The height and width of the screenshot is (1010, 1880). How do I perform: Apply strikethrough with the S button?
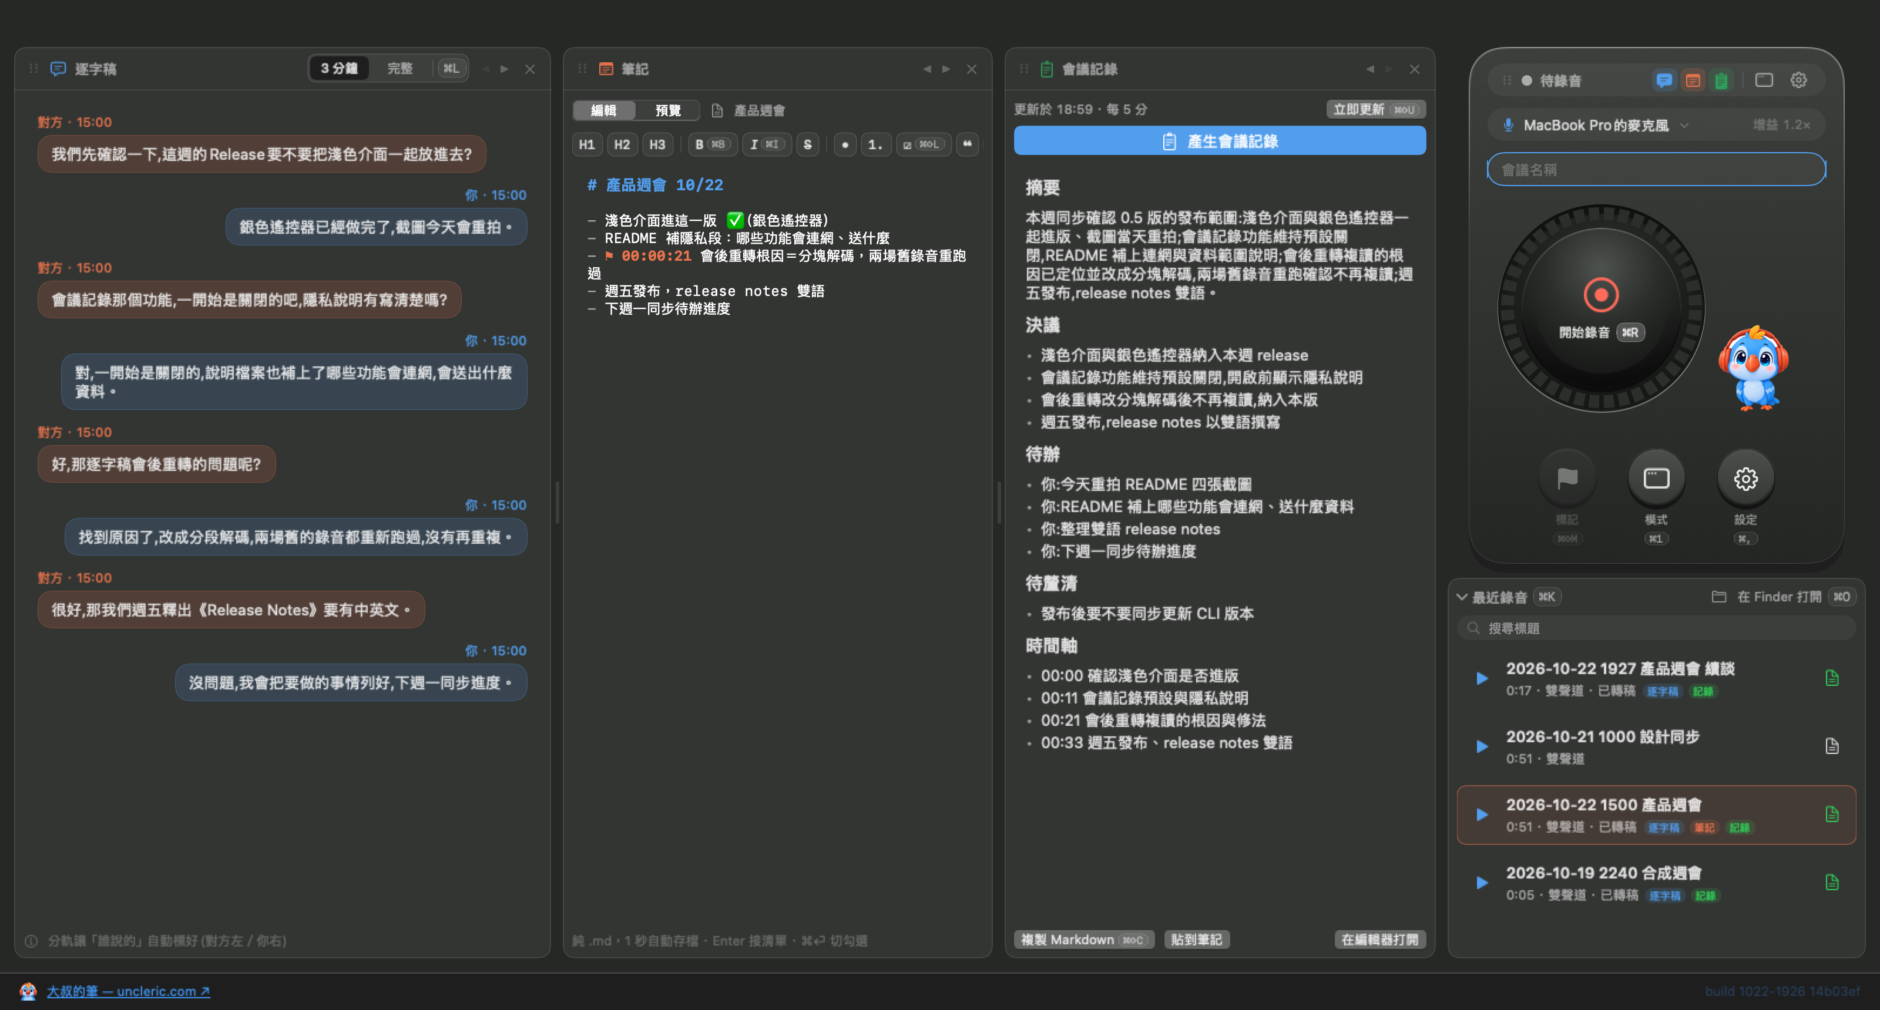point(808,144)
